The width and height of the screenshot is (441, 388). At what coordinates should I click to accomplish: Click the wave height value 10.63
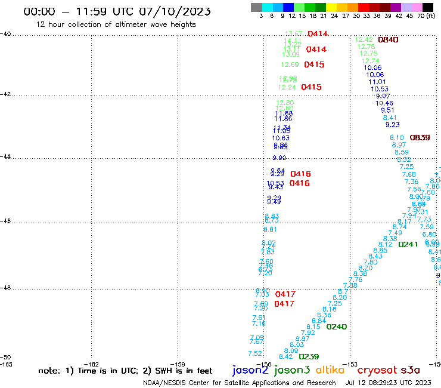coord(281,138)
